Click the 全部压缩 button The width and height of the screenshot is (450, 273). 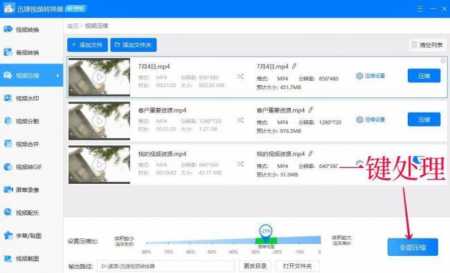pos(413,247)
